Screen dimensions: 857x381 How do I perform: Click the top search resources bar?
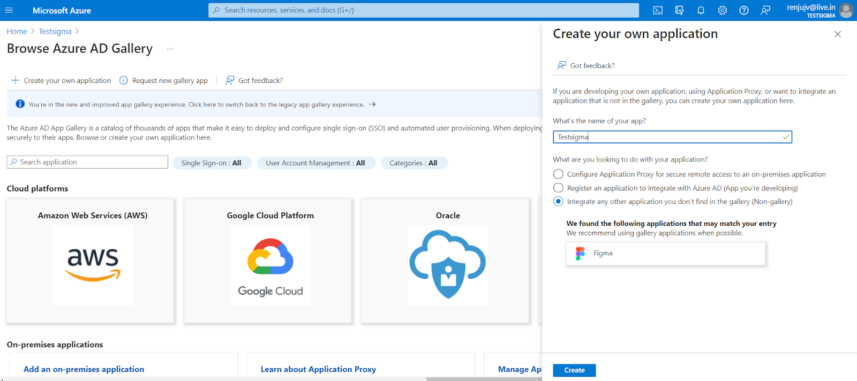click(x=424, y=10)
